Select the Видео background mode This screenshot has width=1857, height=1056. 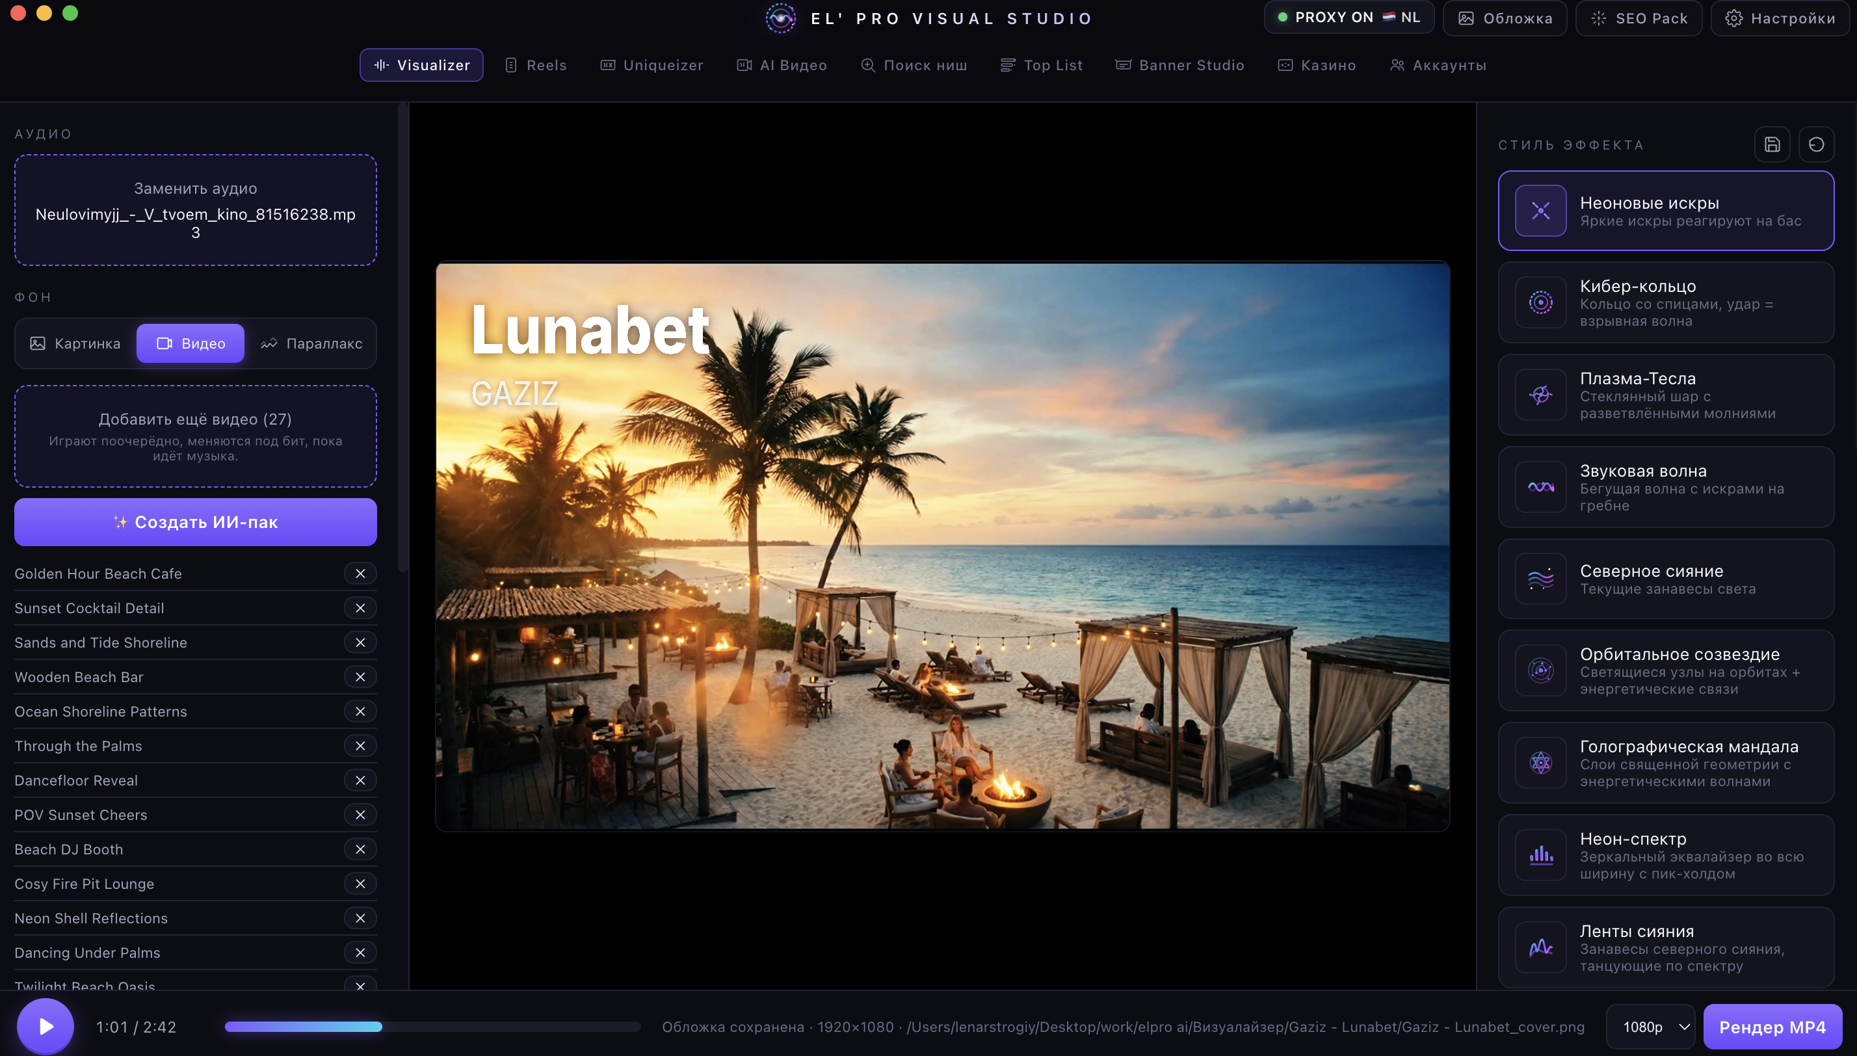(x=191, y=344)
